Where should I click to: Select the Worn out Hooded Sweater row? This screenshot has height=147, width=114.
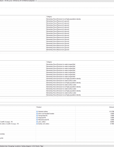[x=57, y=114]
